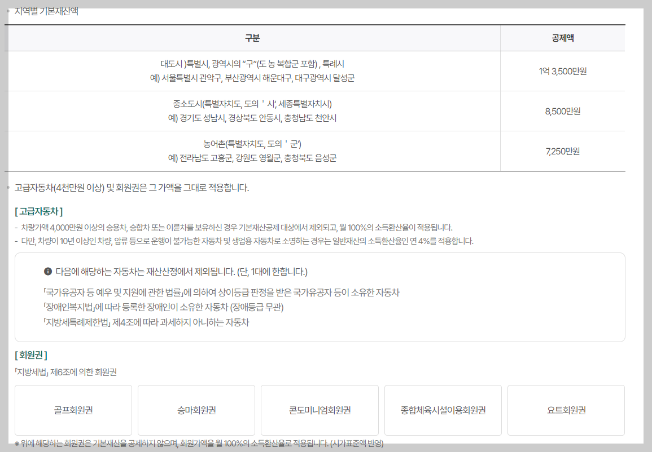Select the 콘도미니엄회원권 card
The width and height of the screenshot is (652, 452).
coord(319,410)
